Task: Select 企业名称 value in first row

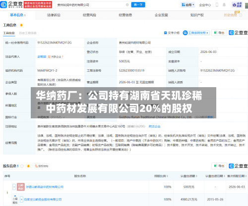Action: point(135,43)
